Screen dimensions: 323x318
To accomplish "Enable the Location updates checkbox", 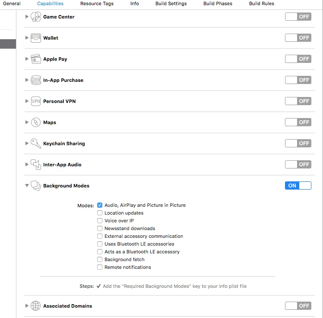I will [100, 213].
